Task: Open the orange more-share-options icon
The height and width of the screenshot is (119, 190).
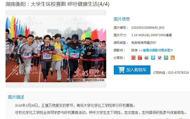Action: [173, 58]
